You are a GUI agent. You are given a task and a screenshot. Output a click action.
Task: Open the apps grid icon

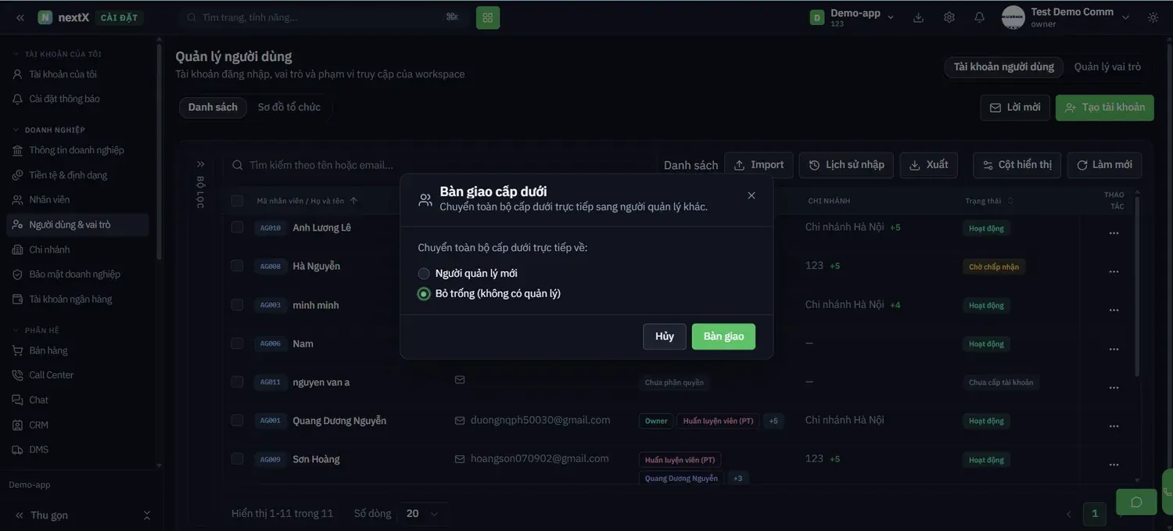488,17
